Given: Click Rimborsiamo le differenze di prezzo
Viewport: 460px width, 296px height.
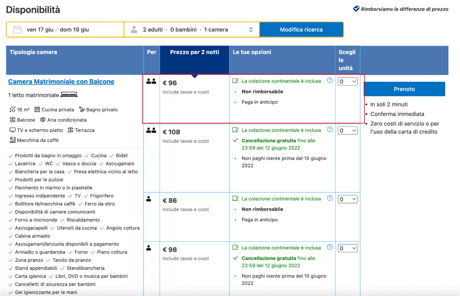Looking at the screenshot, I should tap(404, 9).
